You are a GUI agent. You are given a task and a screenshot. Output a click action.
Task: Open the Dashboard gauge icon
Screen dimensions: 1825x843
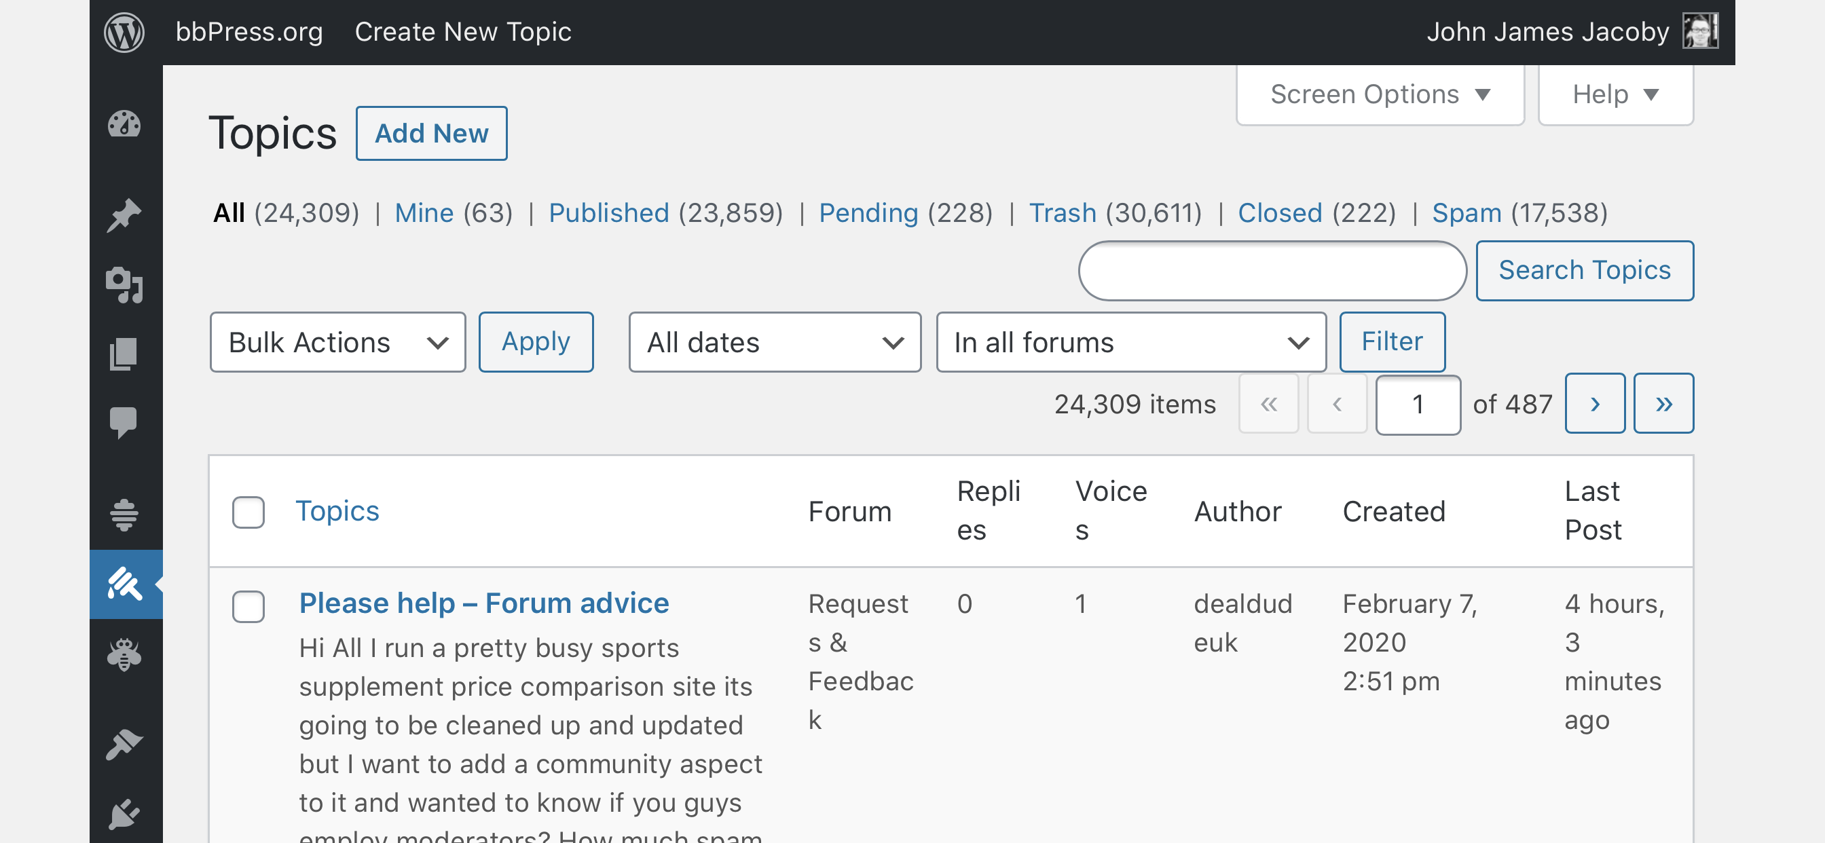tap(125, 124)
